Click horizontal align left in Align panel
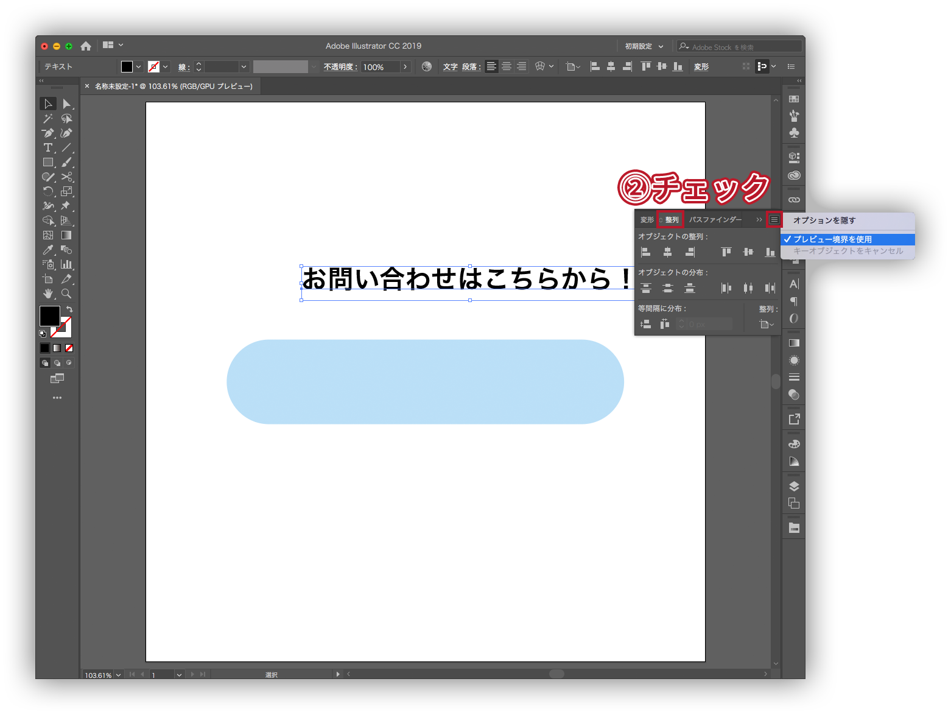The width and height of the screenshot is (951, 715). point(646,252)
